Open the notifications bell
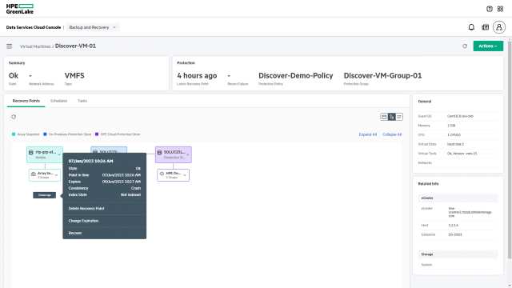The image size is (512, 288). pyautogui.click(x=471, y=27)
